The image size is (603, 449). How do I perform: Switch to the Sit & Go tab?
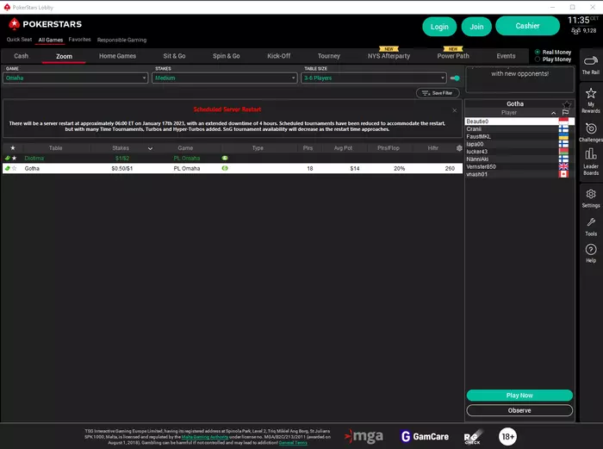coord(174,56)
